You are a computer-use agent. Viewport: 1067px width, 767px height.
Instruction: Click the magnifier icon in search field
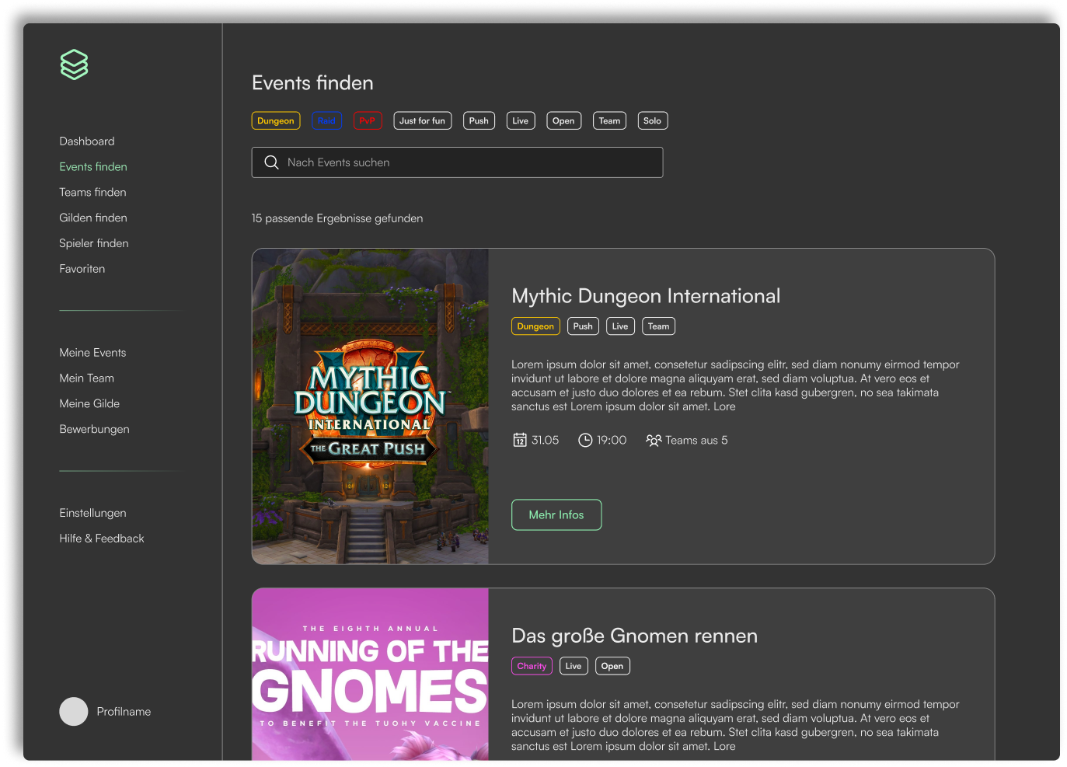tap(271, 162)
